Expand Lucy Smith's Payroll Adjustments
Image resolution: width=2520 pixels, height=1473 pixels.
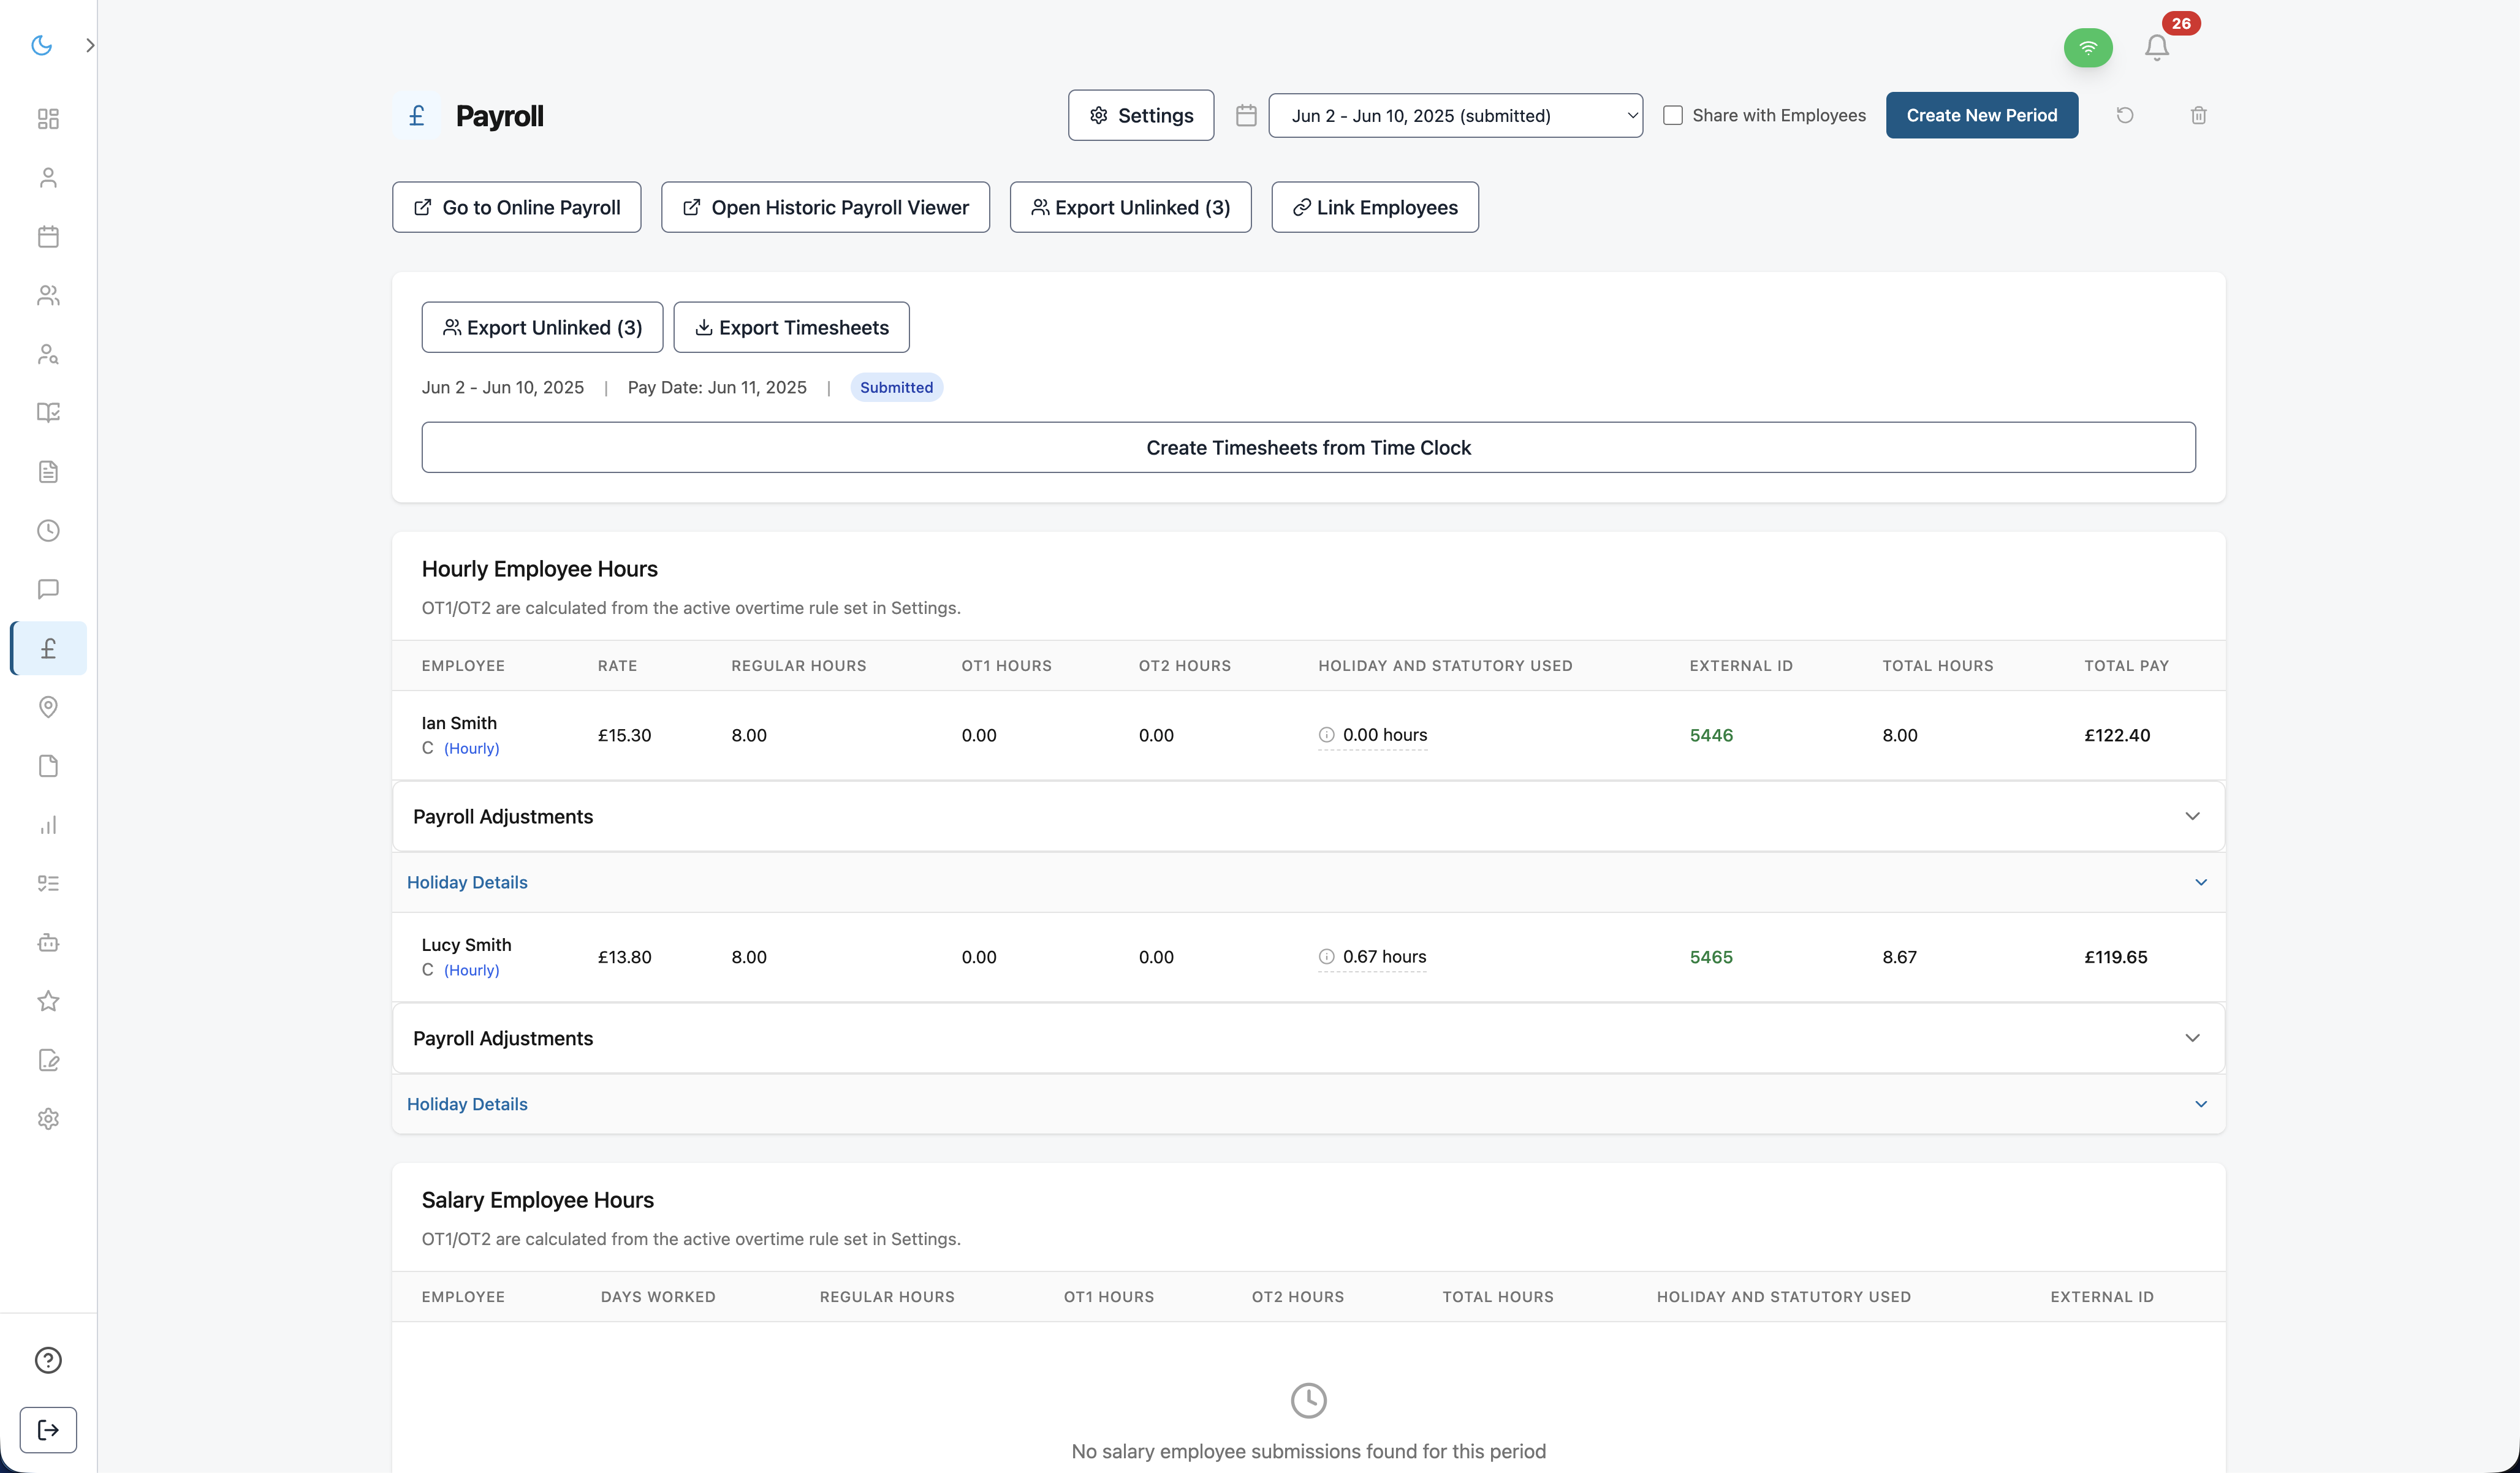(x=1308, y=1038)
